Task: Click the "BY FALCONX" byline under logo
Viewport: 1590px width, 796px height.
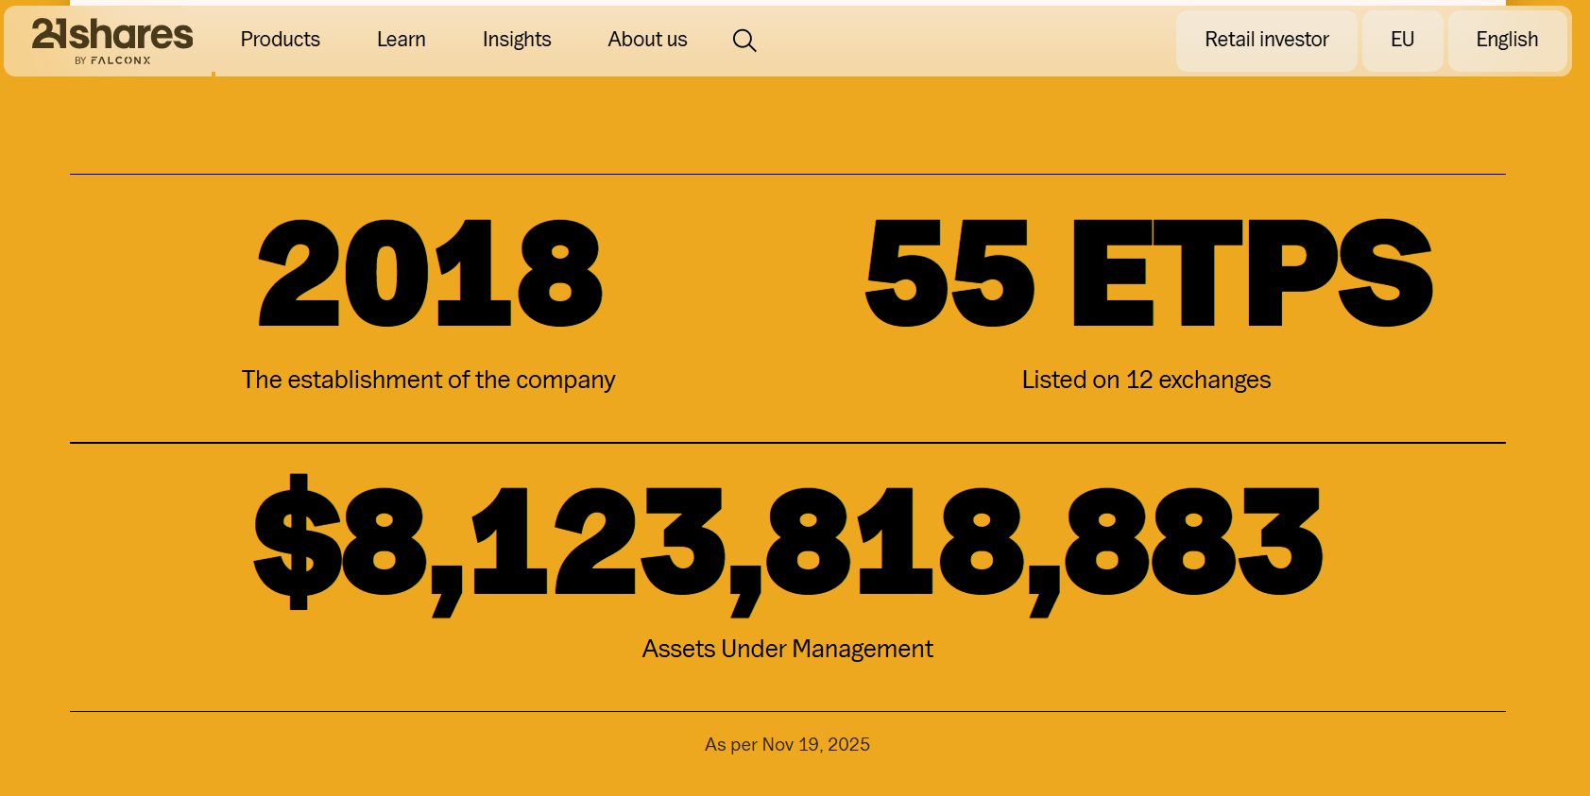Action: (x=113, y=60)
